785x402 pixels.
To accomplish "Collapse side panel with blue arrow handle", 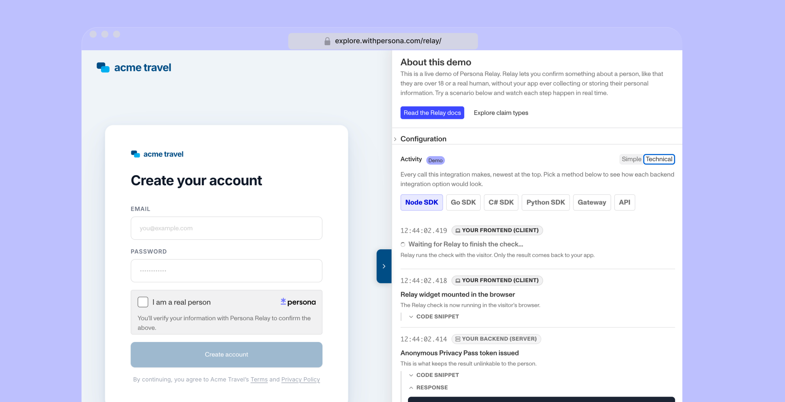I will click(384, 266).
